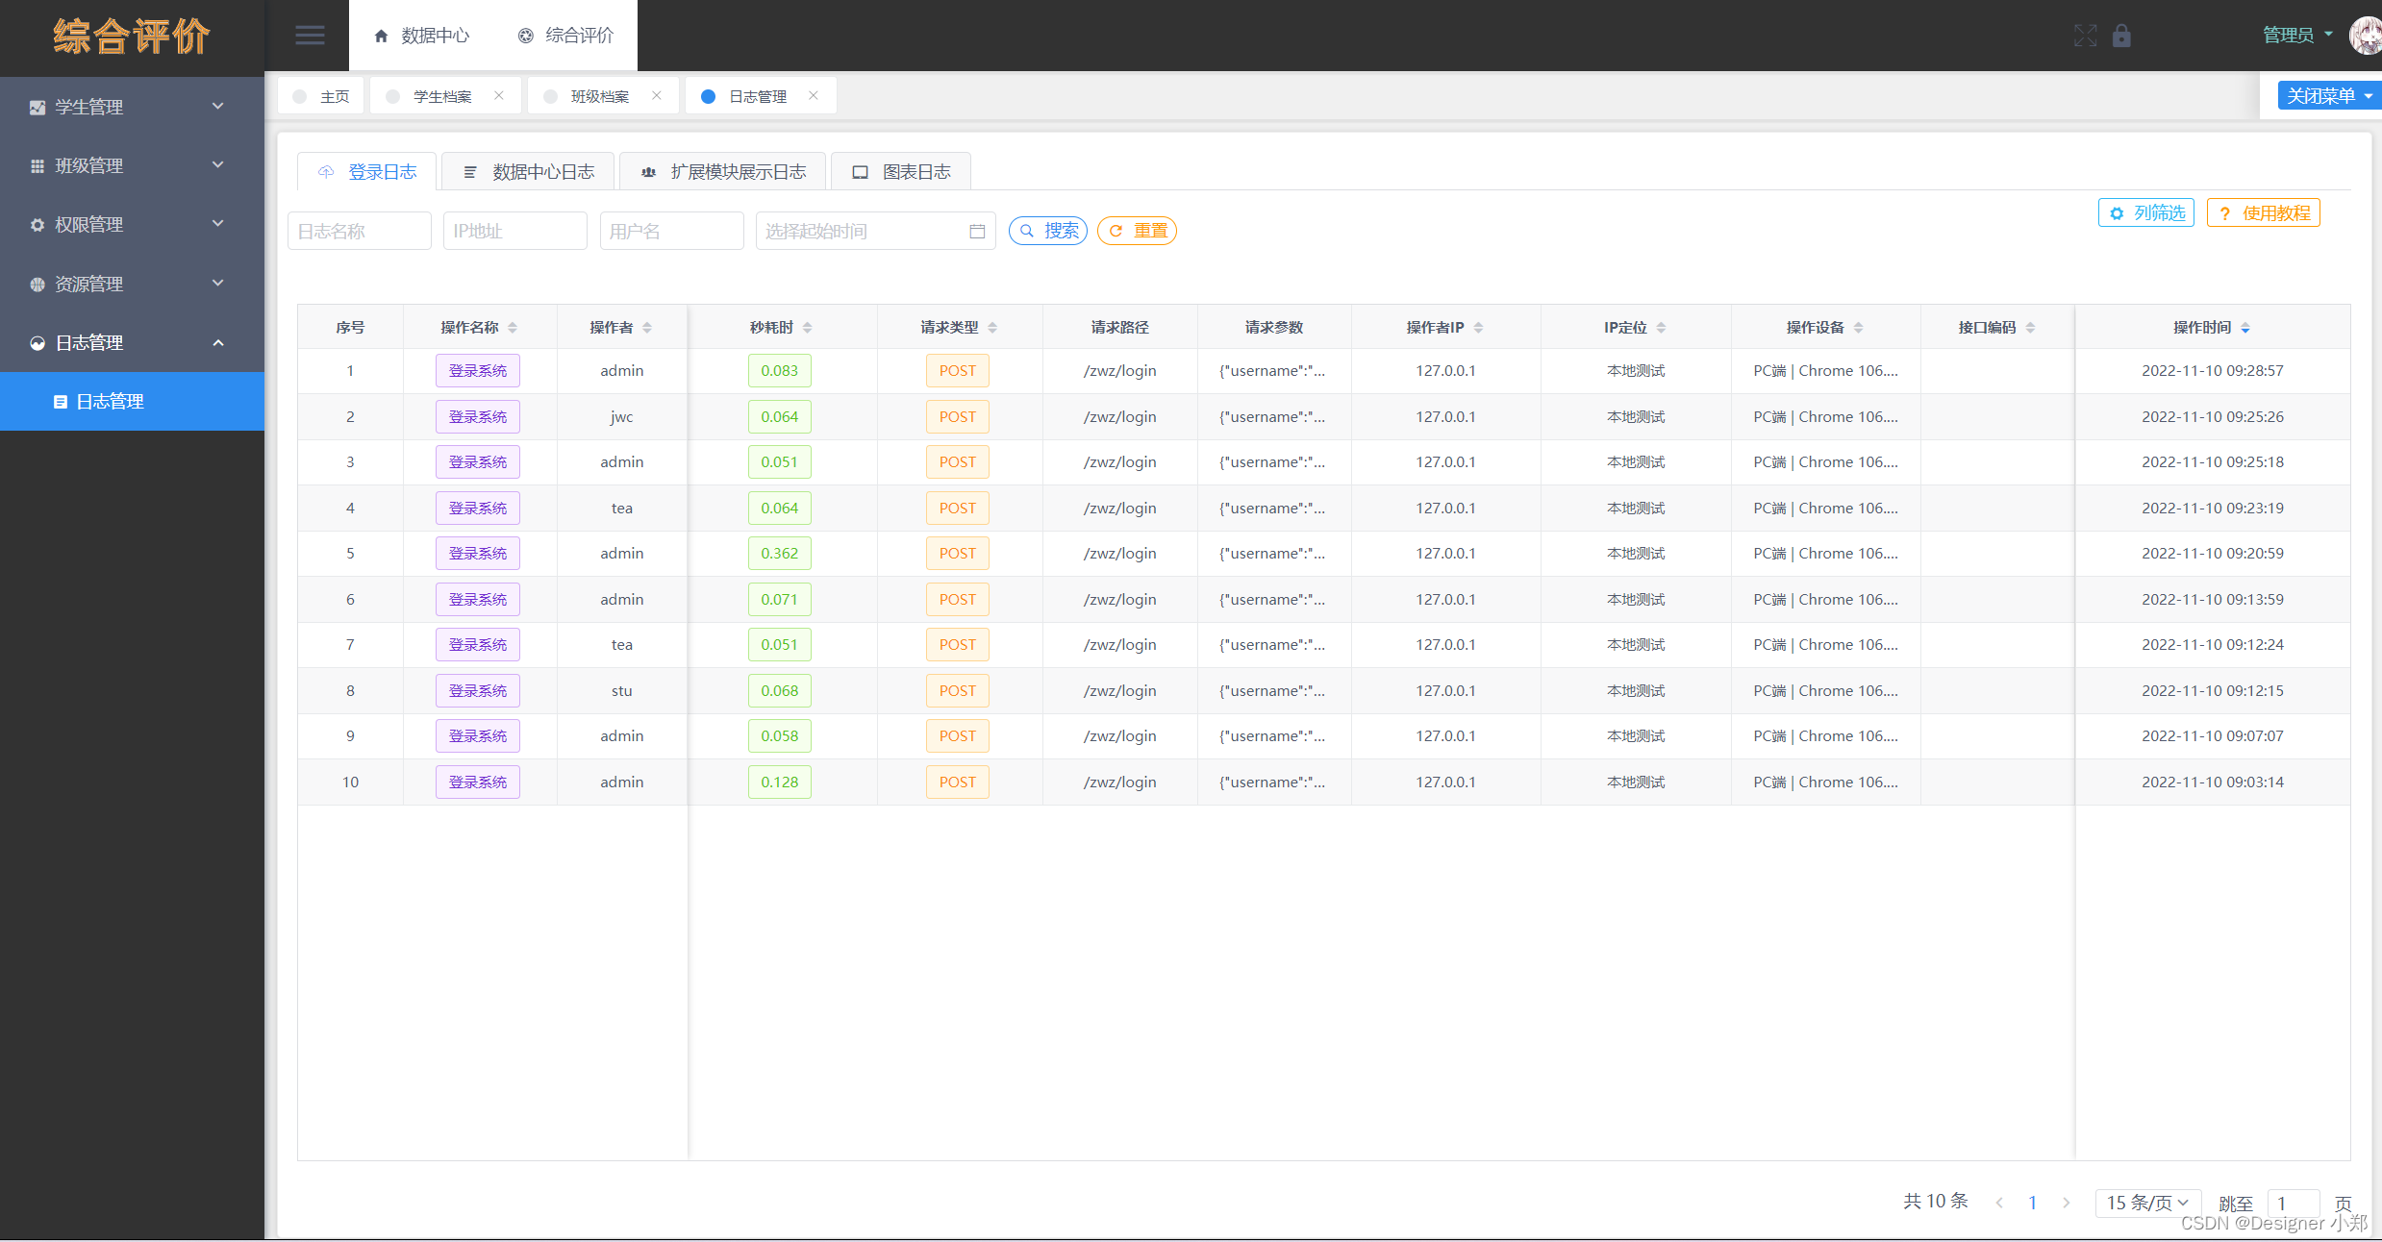The image size is (2382, 1242).
Task: Close the 班级档案 tab
Action: click(x=657, y=95)
